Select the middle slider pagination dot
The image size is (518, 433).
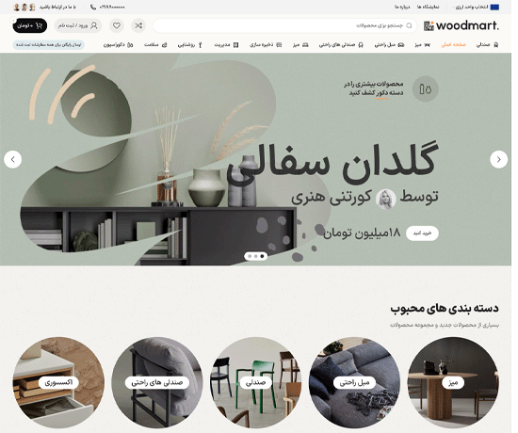pyautogui.click(x=255, y=256)
